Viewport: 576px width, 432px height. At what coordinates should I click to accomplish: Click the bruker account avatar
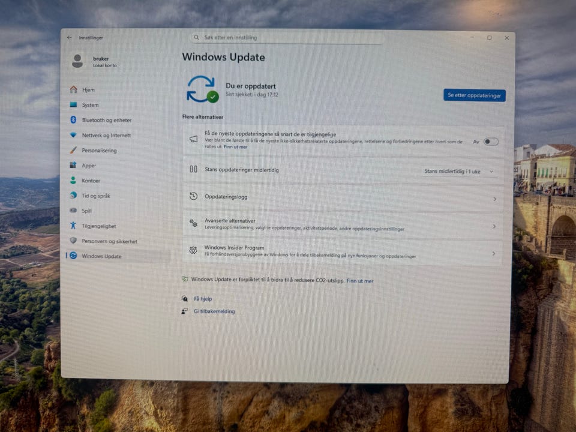click(77, 61)
